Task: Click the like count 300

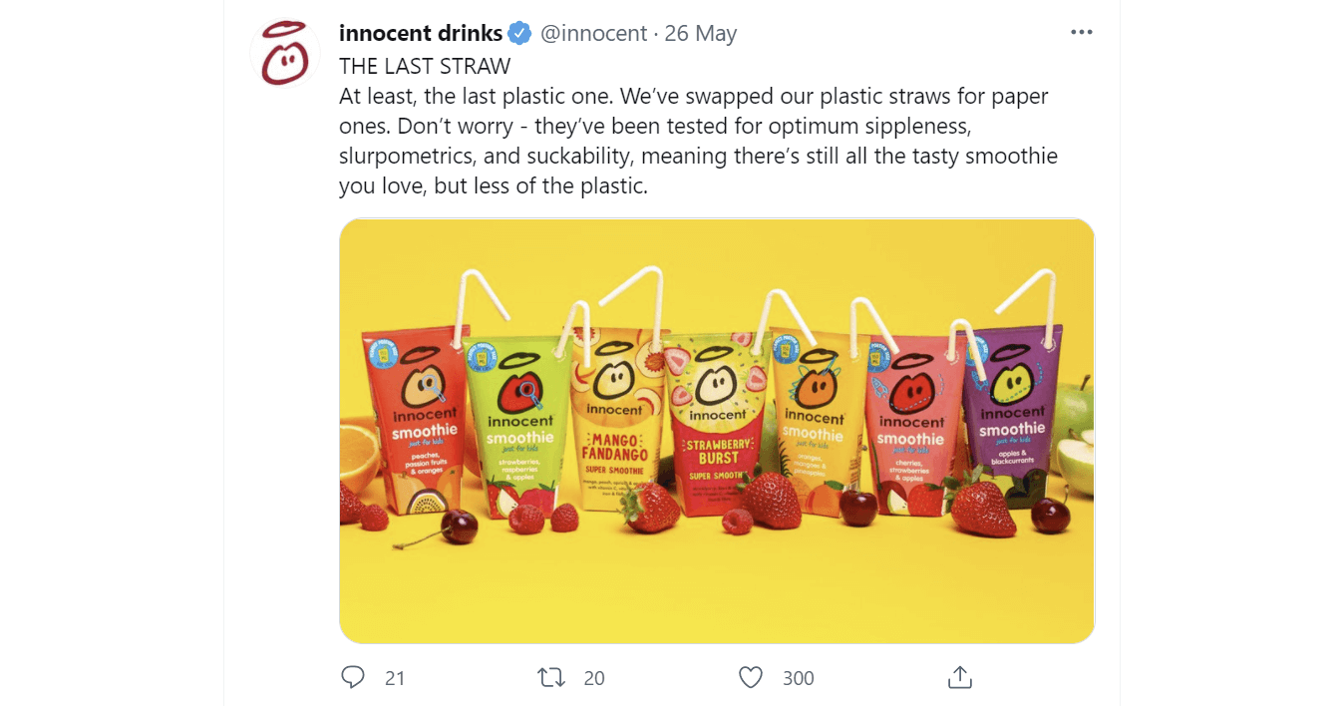Action: [798, 678]
